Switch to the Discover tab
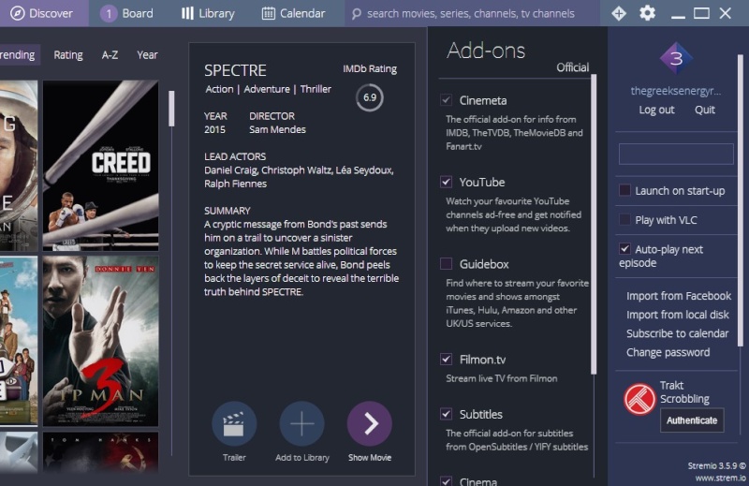The image size is (749, 486). coord(44,13)
